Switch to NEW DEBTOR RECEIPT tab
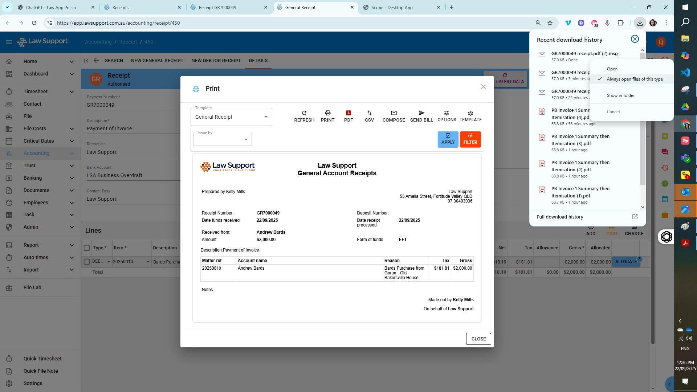This screenshot has height=392, width=697. pos(216,61)
